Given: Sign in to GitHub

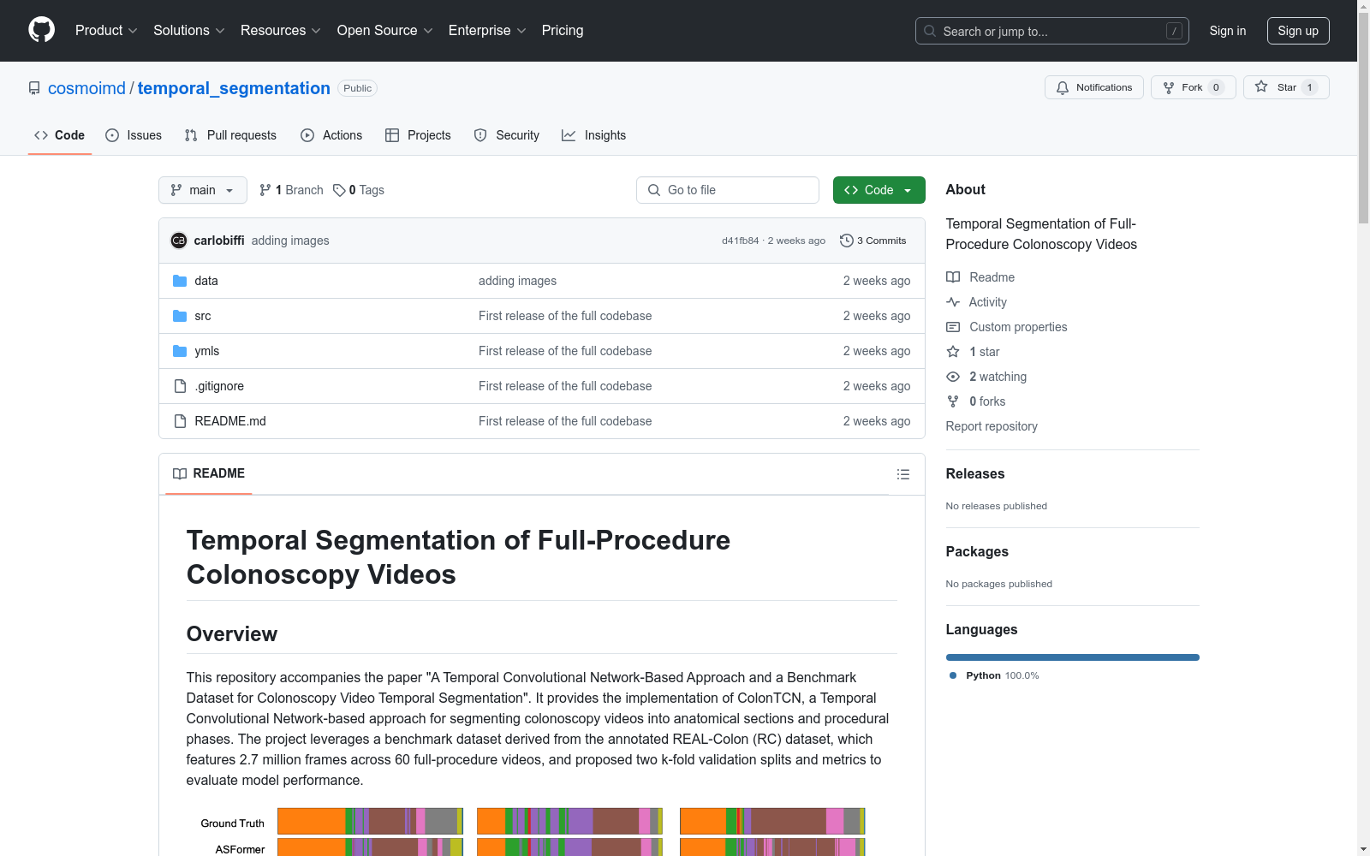Looking at the screenshot, I should click(1228, 31).
